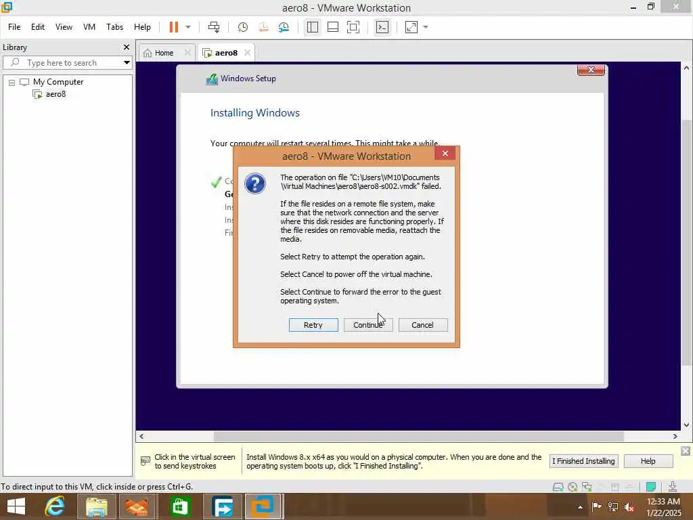Close the aero8 error dialog via X
The width and height of the screenshot is (693, 520).
click(445, 154)
